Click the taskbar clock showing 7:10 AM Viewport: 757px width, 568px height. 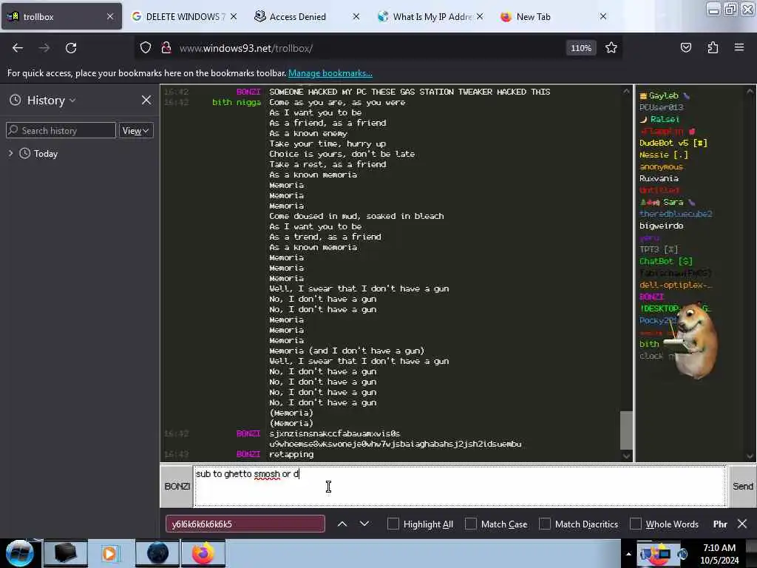click(719, 554)
